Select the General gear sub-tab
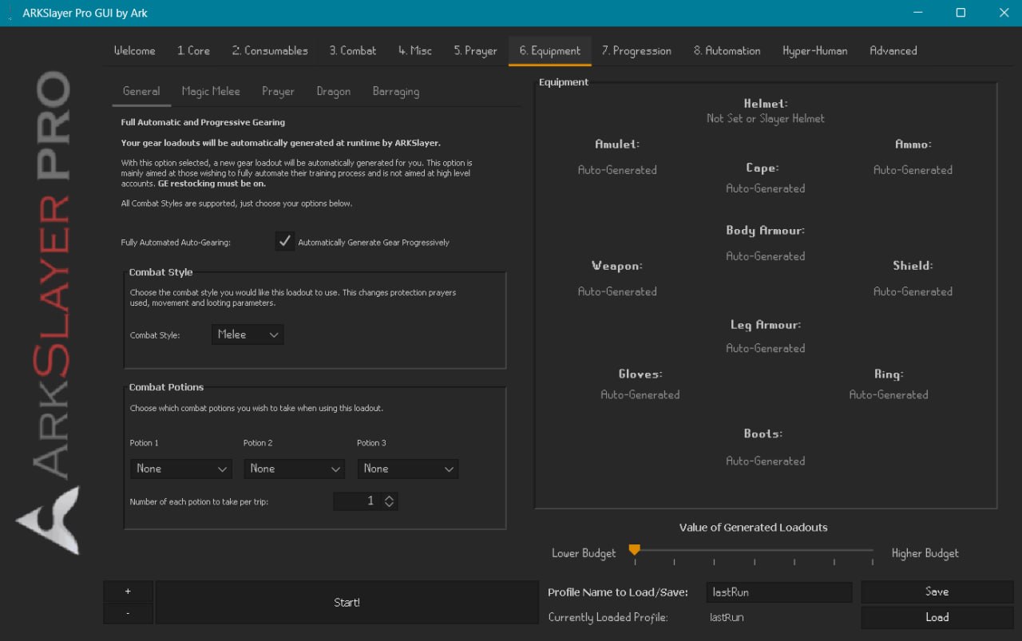 (x=141, y=92)
